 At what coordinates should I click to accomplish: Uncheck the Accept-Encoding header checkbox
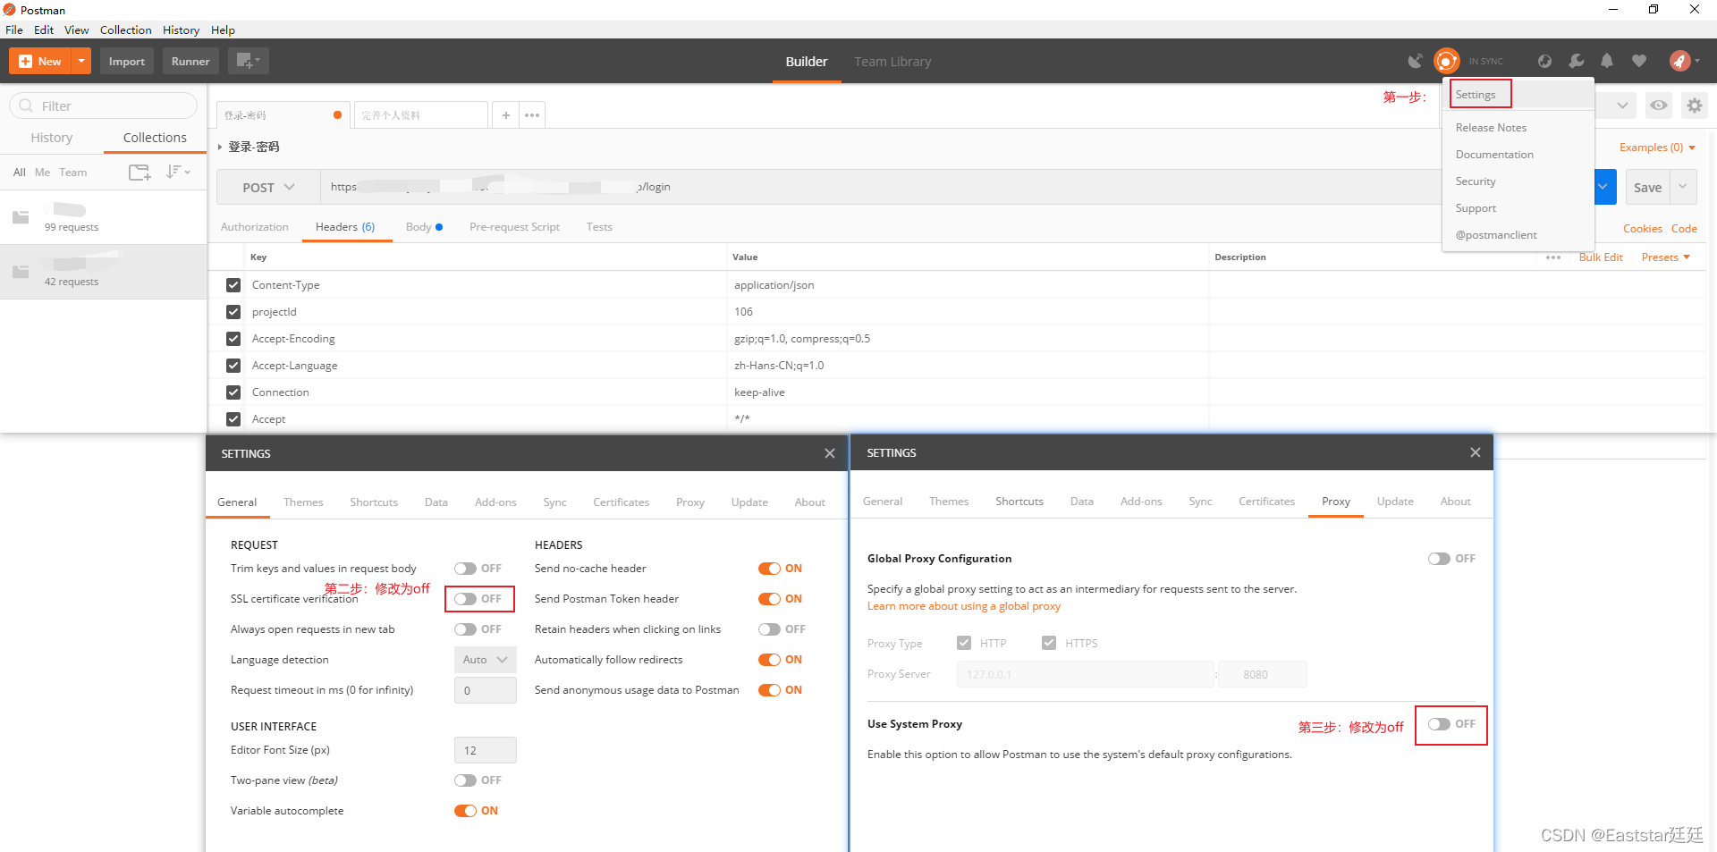[233, 339]
